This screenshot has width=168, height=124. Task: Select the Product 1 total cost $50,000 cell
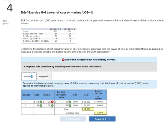(88, 102)
